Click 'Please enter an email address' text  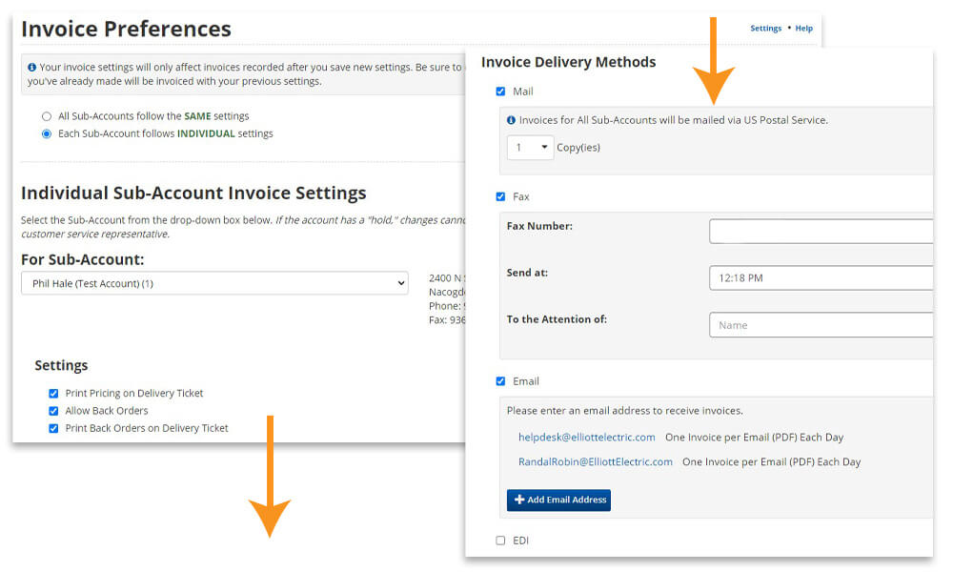pos(625,411)
